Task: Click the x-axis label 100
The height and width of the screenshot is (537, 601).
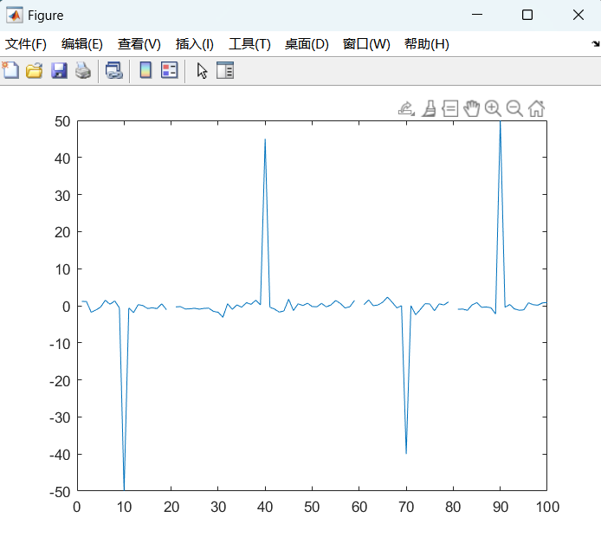Action: click(547, 507)
